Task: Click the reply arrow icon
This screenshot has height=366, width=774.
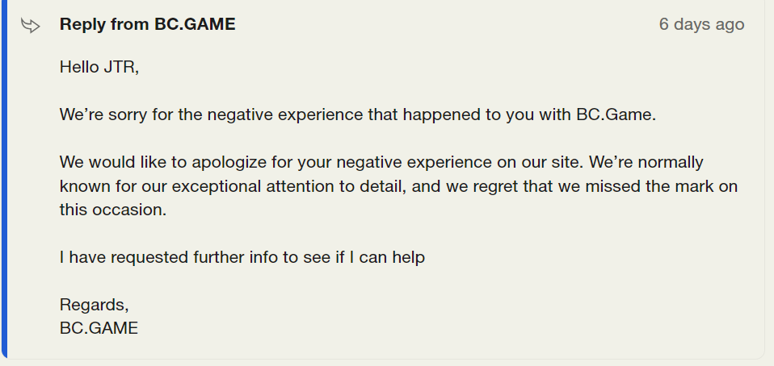Action: click(x=31, y=25)
